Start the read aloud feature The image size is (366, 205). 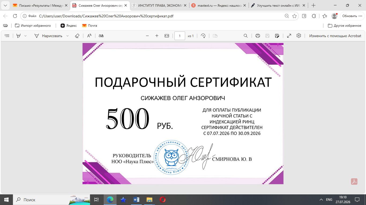[x=89, y=36]
